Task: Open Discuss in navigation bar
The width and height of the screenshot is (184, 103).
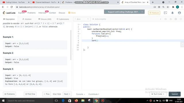Action: pos(62,13)
